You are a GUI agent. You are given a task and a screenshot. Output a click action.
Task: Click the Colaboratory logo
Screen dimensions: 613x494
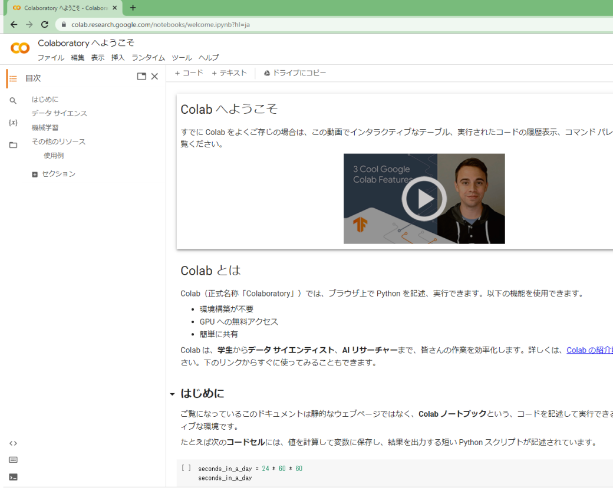click(x=19, y=48)
